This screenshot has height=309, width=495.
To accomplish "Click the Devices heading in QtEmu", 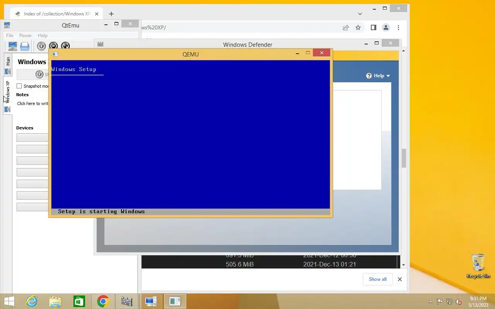I will 25,128.
